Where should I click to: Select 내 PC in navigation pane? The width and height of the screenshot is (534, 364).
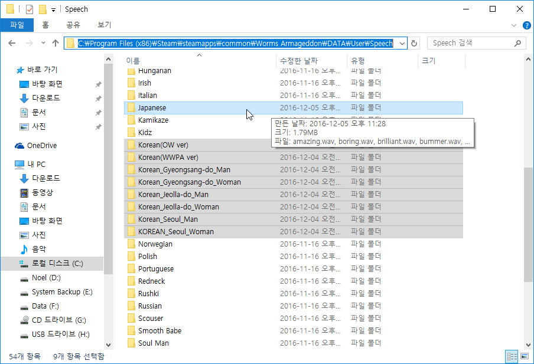point(30,165)
